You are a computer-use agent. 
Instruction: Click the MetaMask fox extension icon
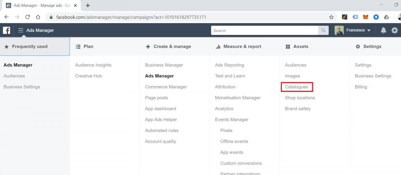(366, 17)
